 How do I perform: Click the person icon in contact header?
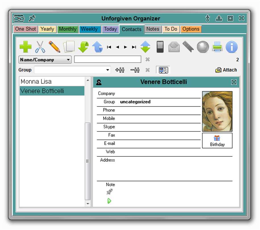coord(99,82)
